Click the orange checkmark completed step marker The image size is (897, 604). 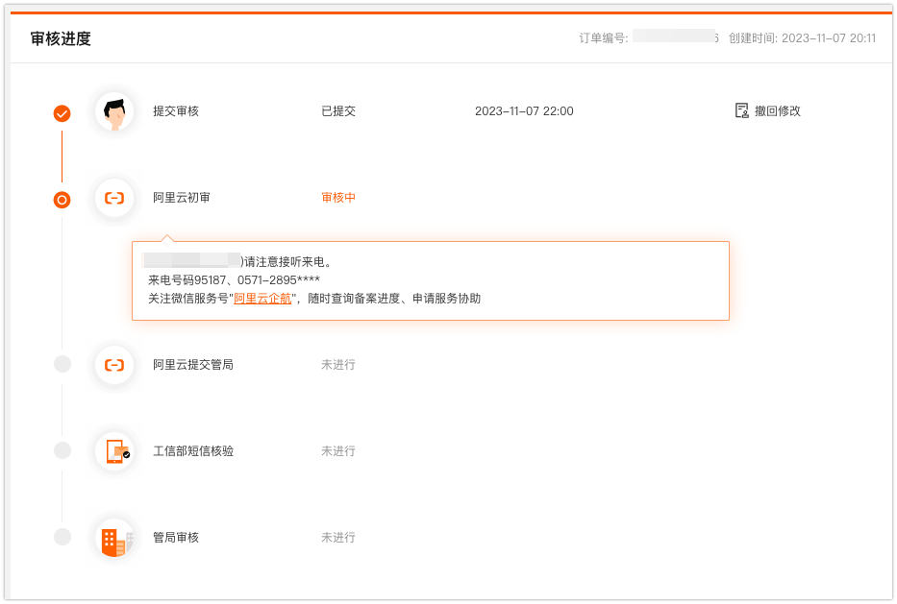coord(62,113)
